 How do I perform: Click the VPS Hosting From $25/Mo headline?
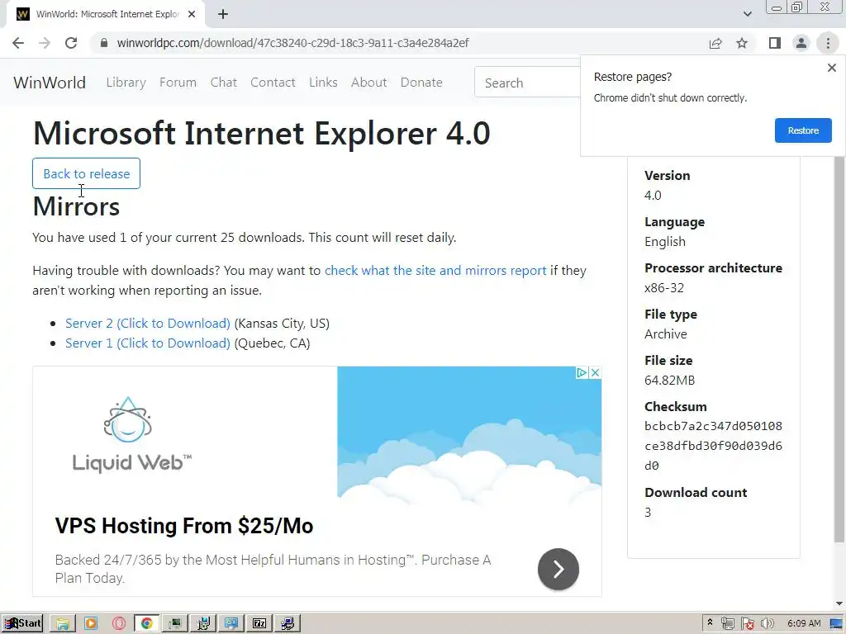pos(184,526)
